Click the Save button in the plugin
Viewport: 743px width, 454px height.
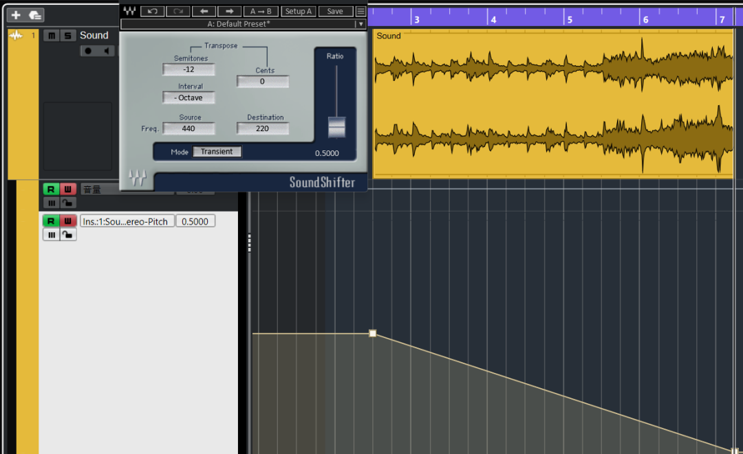tap(335, 11)
